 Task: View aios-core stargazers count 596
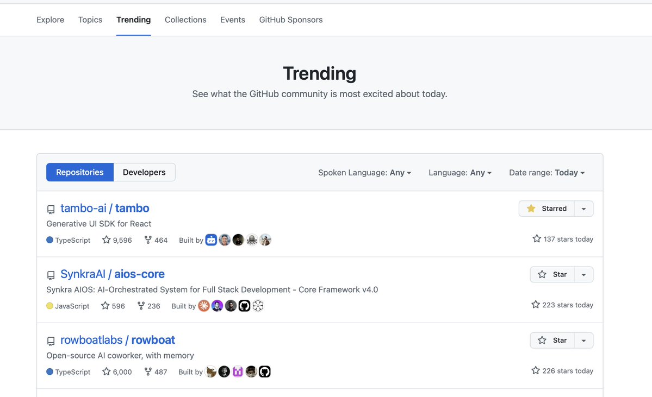113,306
